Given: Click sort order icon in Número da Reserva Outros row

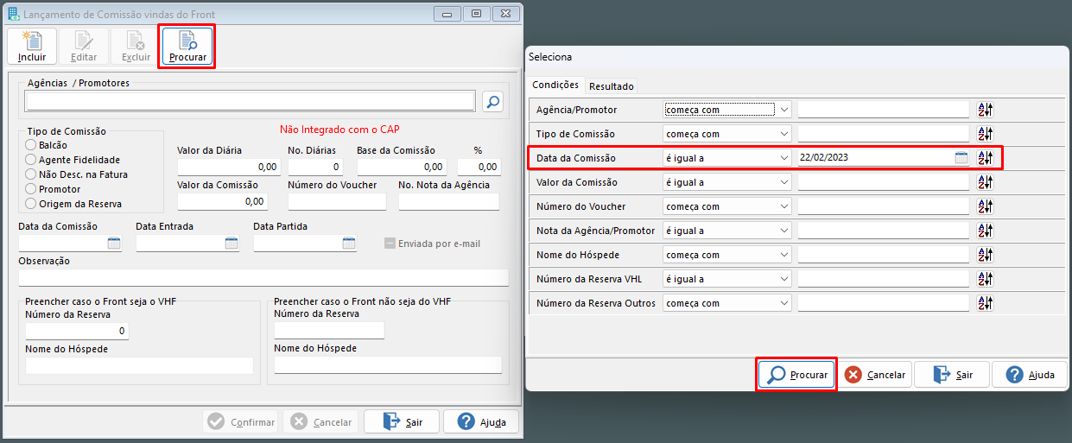Looking at the screenshot, I should pyautogui.click(x=986, y=303).
